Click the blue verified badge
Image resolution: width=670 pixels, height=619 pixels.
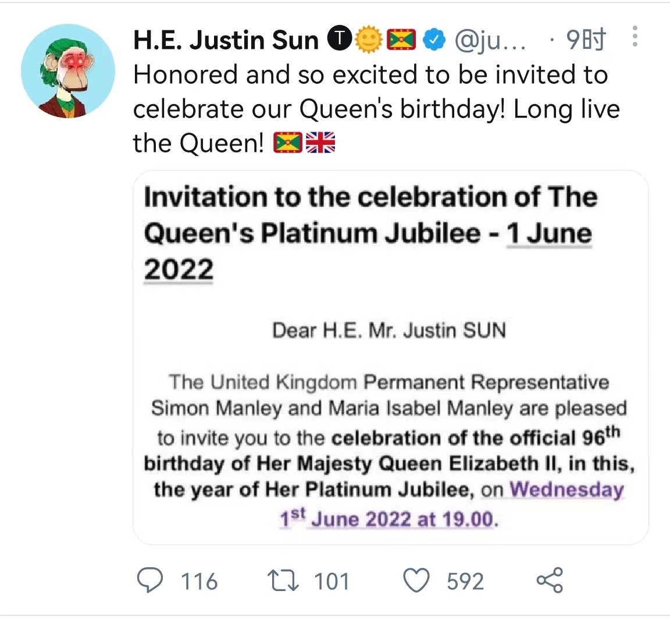point(434,40)
